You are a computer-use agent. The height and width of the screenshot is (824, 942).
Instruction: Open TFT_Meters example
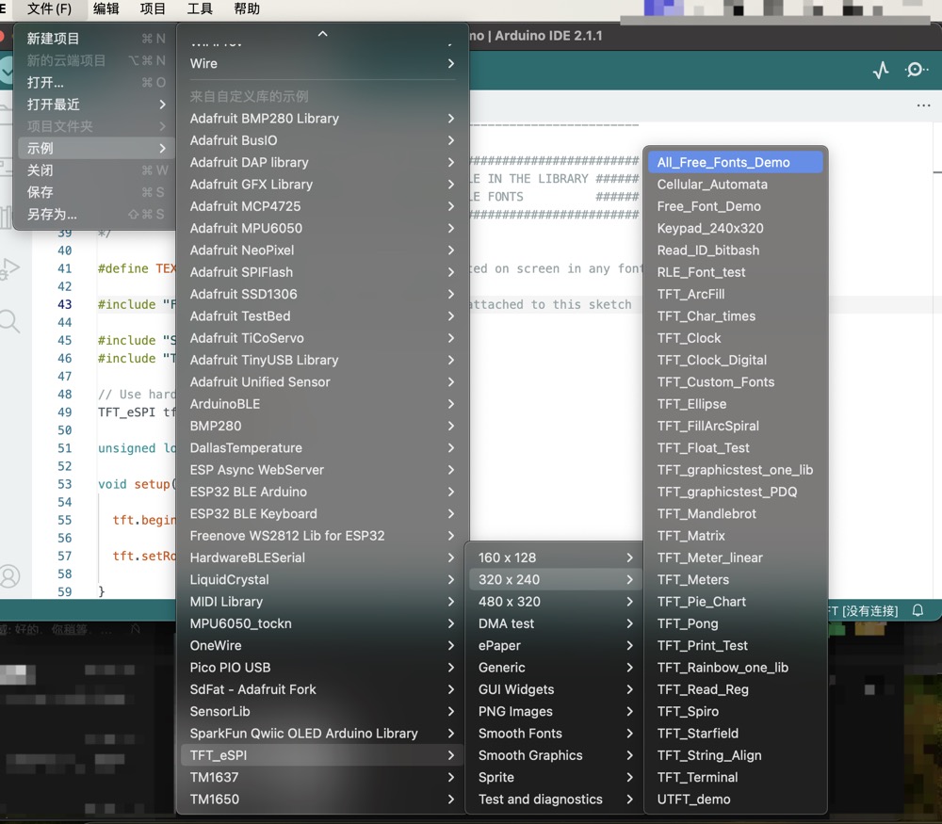(736, 579)
